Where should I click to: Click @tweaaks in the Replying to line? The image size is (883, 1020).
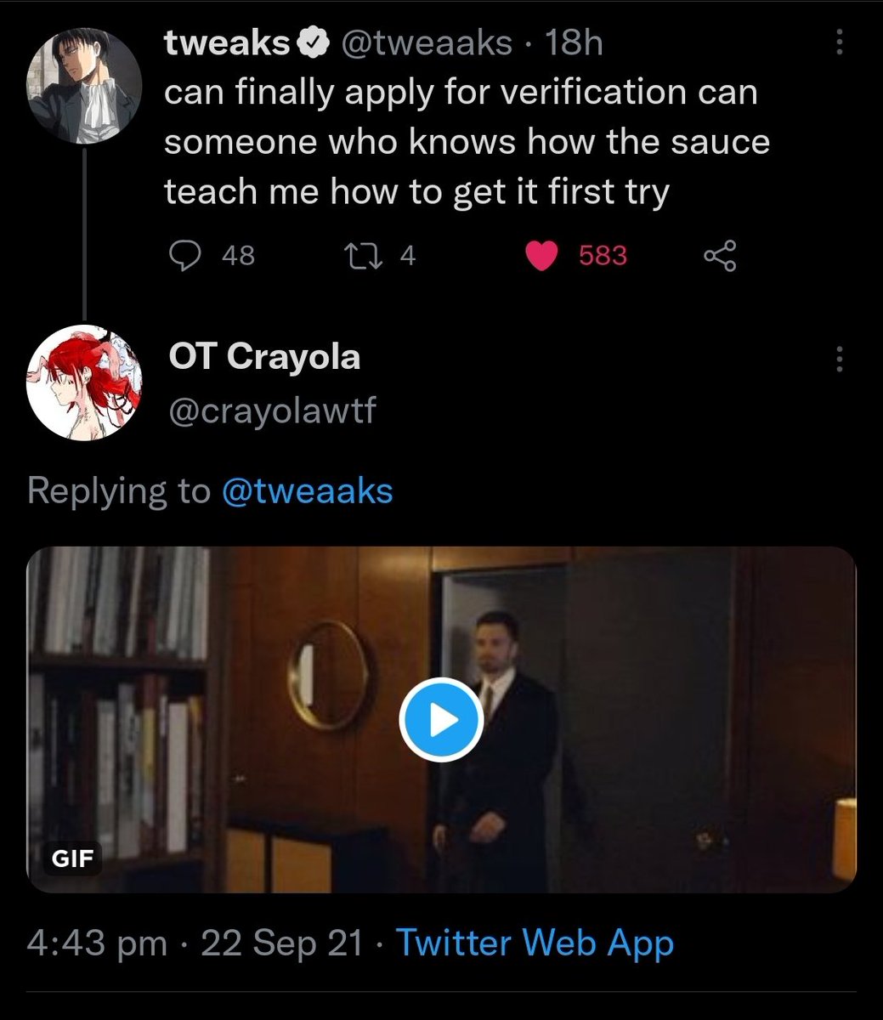point(307,490)
